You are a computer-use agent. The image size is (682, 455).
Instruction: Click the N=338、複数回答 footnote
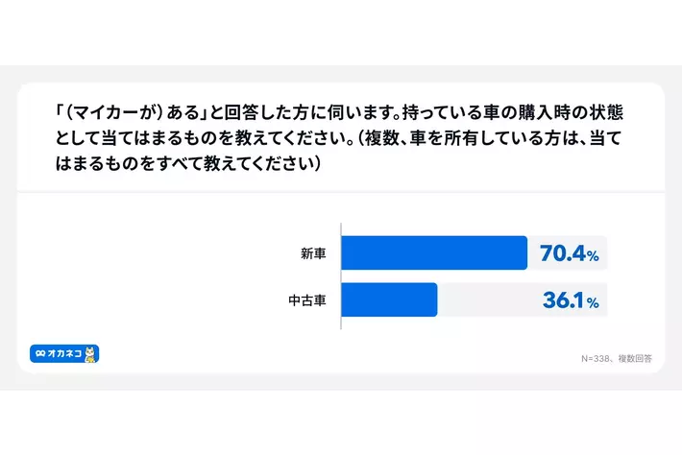click(616, 358)
